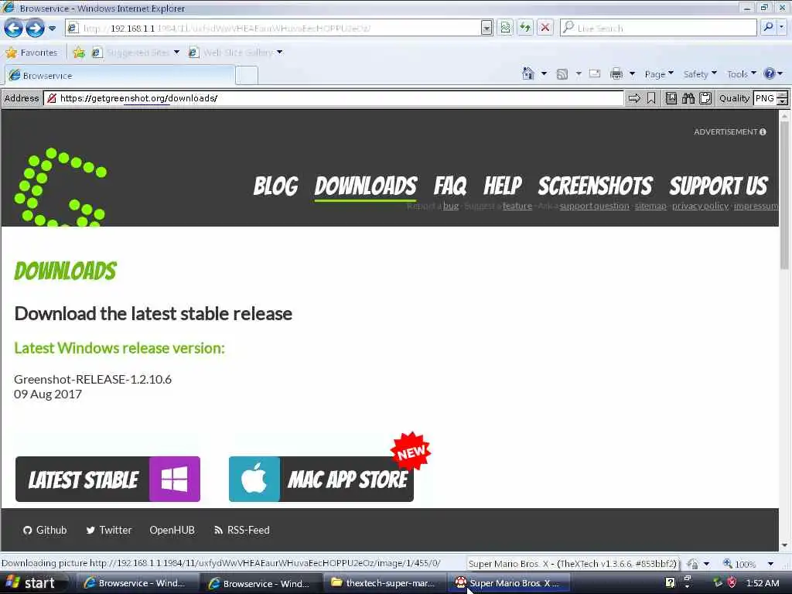The width and height of the screenshot is (792, 594).
Task: Click the Compatibility View broken page icon
Action: tap(505, 28)
